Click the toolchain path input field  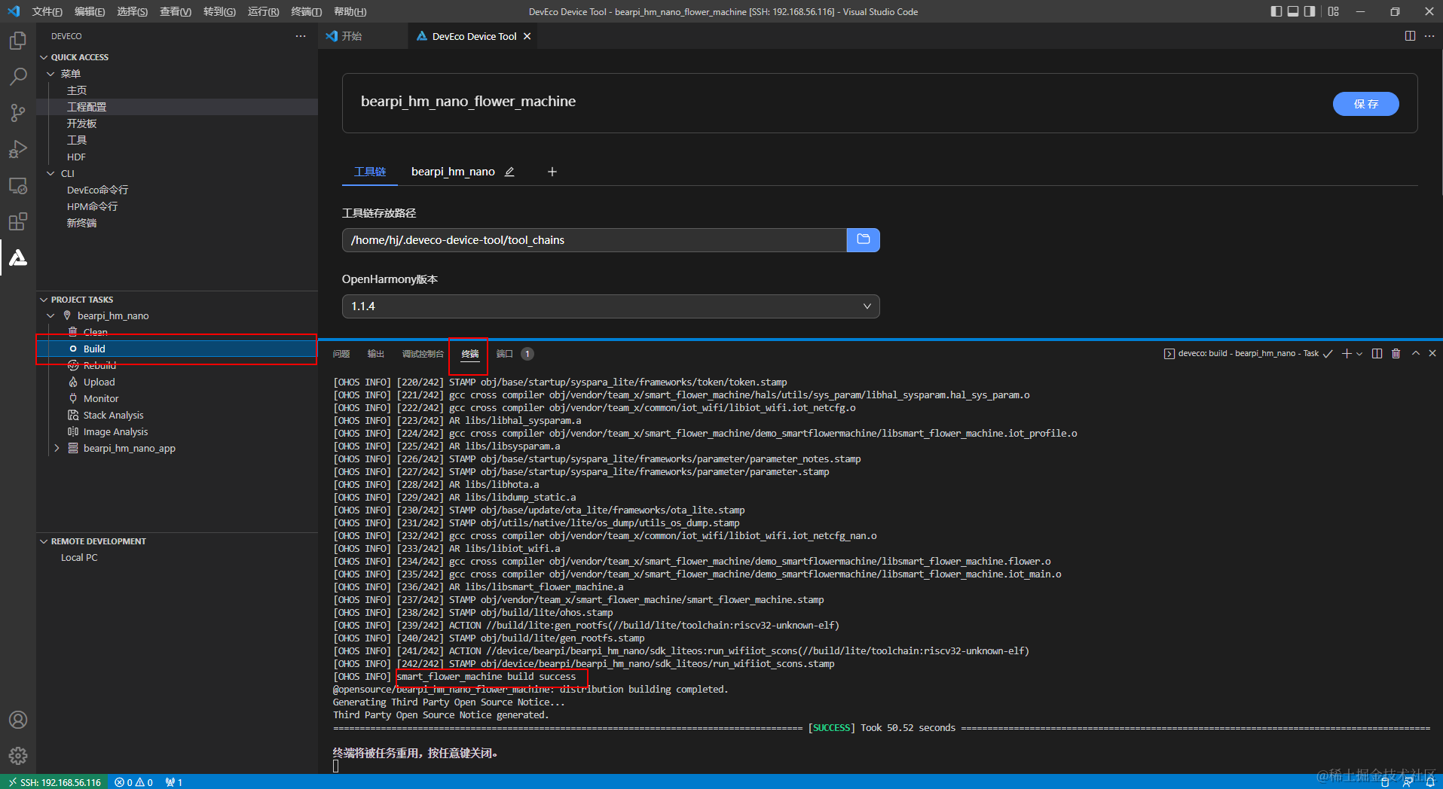coord(595,240)
